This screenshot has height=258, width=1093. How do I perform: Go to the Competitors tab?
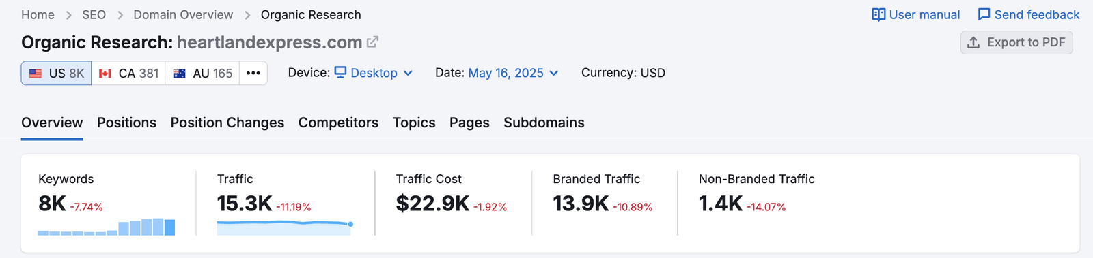point(338,123)
